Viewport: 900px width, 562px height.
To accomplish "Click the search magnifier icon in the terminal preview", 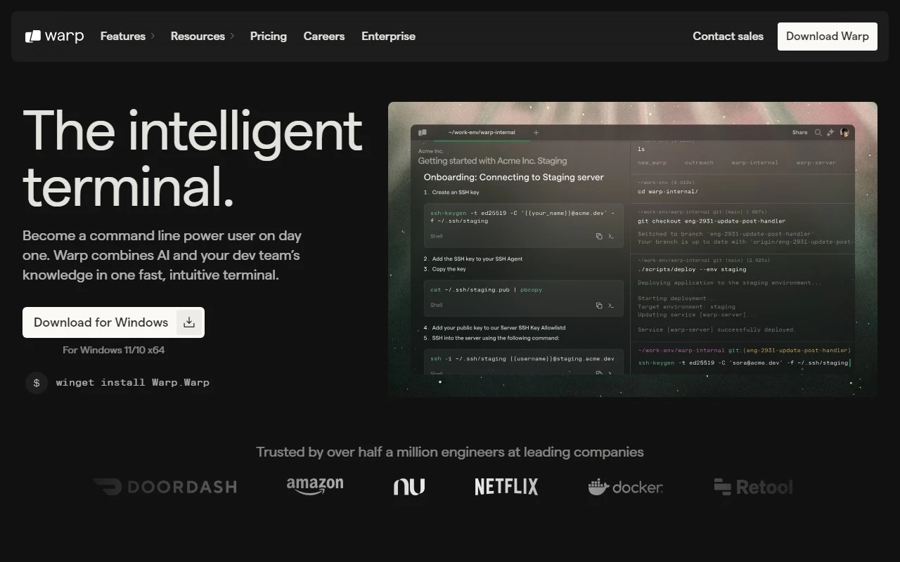I will click(x=818, y=132).
